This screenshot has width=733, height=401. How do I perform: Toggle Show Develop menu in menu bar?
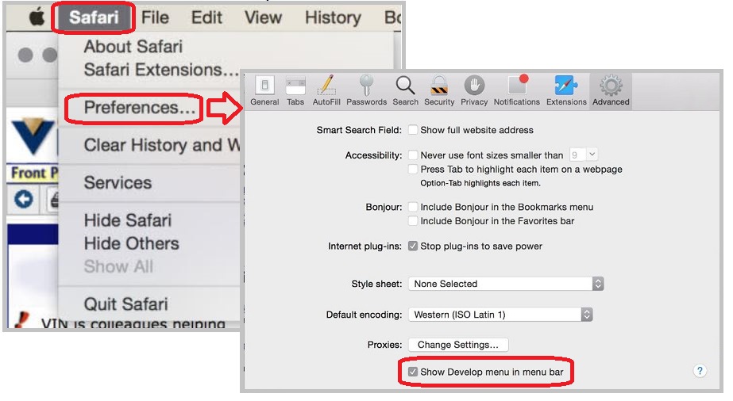413,372
